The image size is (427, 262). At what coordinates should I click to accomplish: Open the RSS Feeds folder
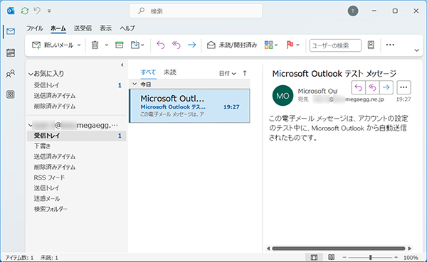point(76,178)
